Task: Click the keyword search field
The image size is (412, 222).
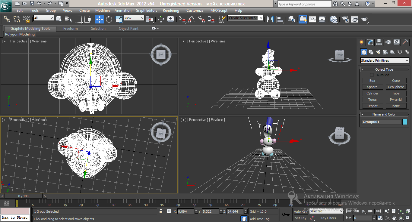Action: [304, 4]
